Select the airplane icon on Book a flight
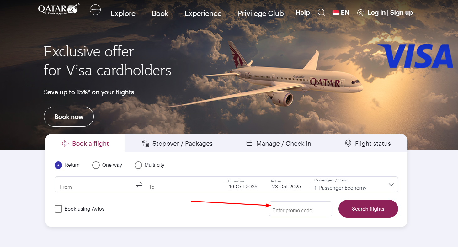 coord(65,143)
